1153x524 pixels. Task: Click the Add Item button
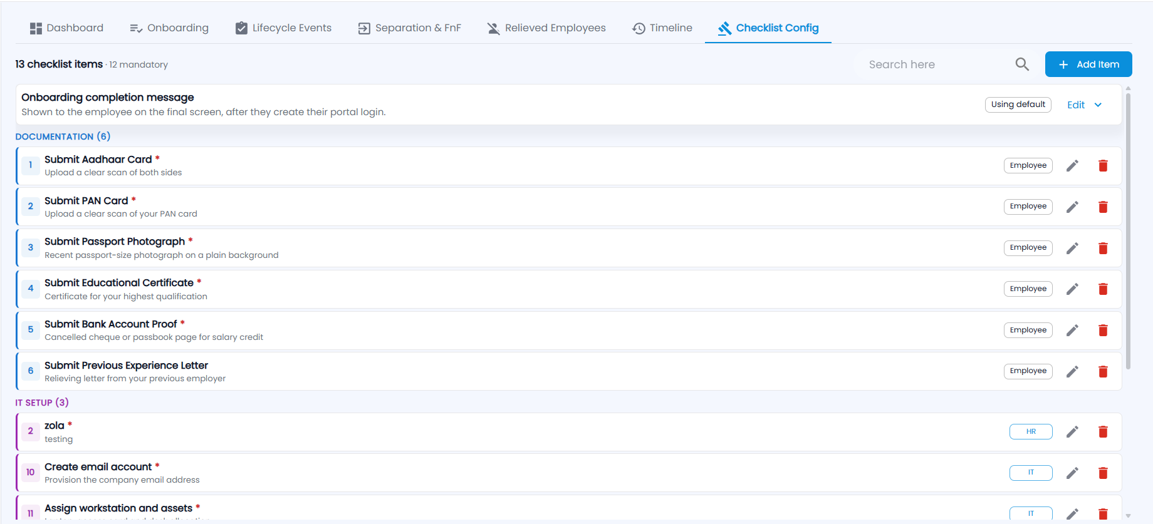click(1088, 64)
